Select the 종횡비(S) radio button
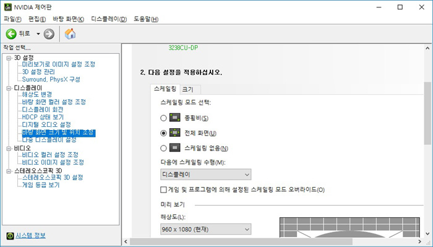Screen dimensions: 433x247 163,118
